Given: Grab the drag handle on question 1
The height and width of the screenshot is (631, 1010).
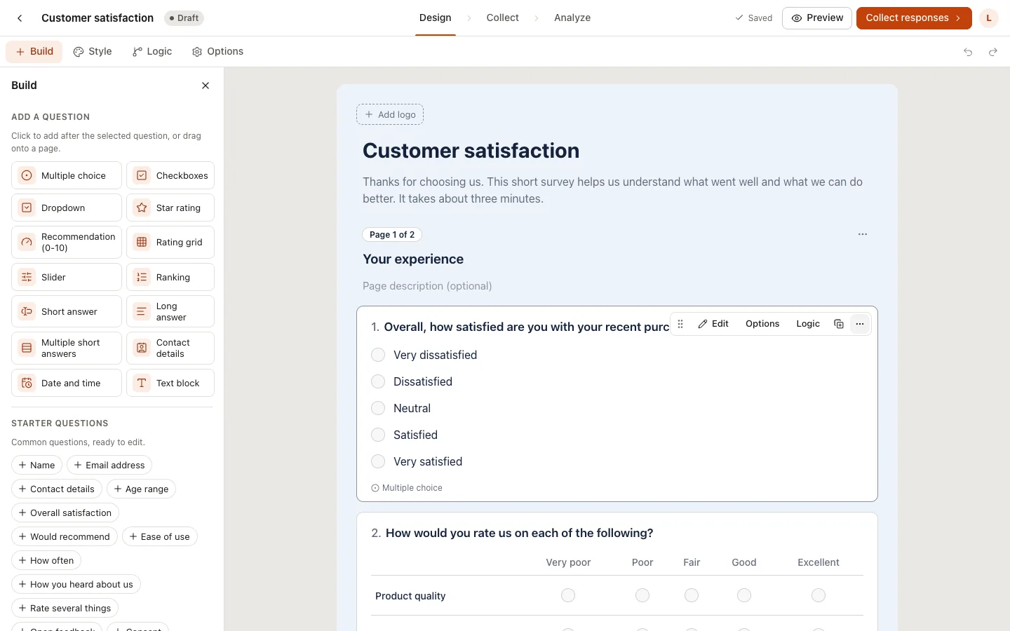Looking at the screenshot, I should pos(680,324).
